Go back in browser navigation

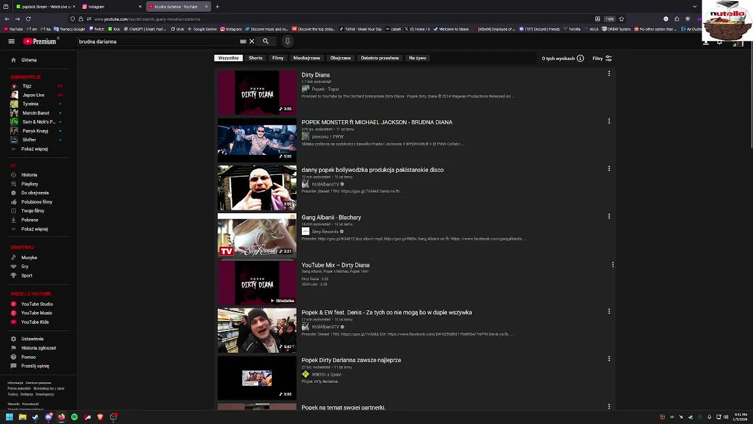coord(6,19)
